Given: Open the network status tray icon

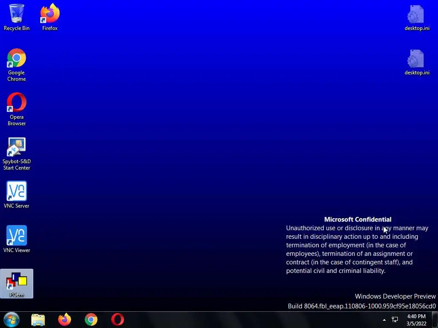Looking at the screenshot, I should pyautogui.click(x=395, y=319).
